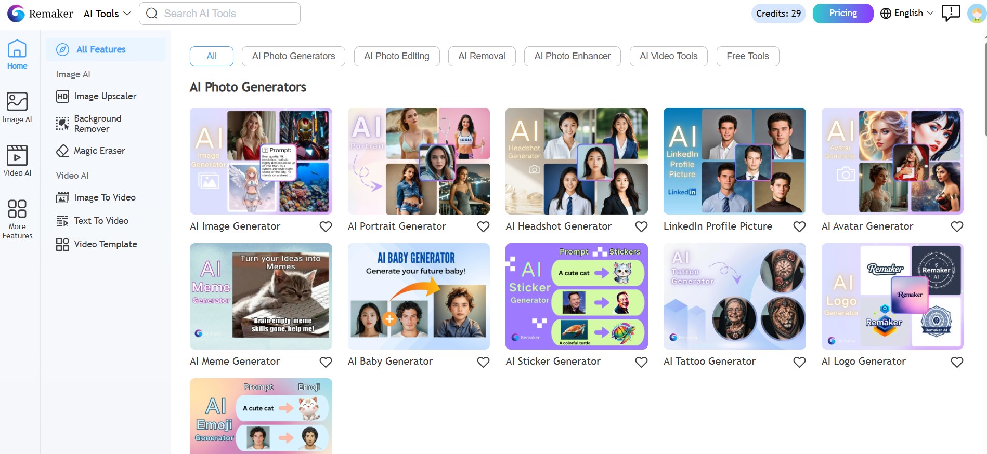This screenshot has height=454, width=987.
Task: Switch to AI Photo Editing tab
Action: point(396,56)
